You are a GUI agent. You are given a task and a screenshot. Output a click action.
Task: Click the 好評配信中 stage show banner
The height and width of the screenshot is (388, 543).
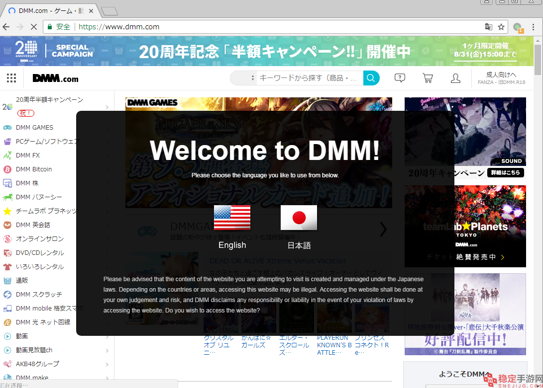pyautogui.click(x=465, y=314)
